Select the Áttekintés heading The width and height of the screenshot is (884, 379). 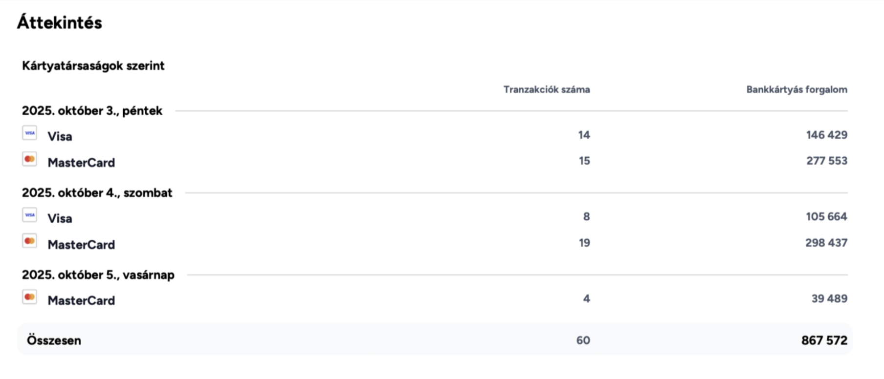[x=60, y=22]
